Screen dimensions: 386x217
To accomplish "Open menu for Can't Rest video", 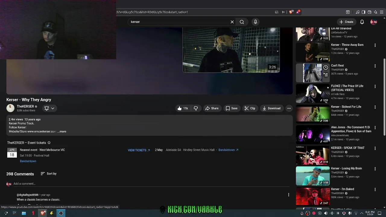I will pyautogui.click(x=375, y=66).
